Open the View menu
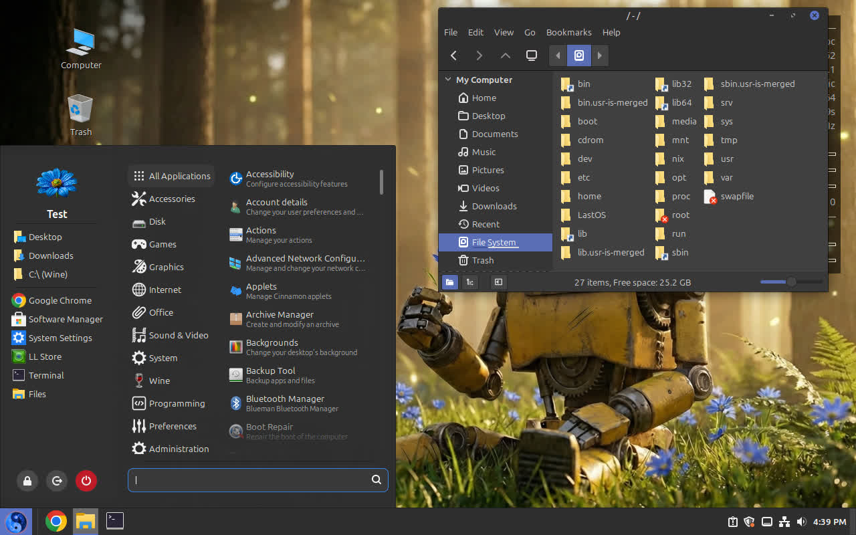Screen dimensions: 856x535 tap(504, 32)
